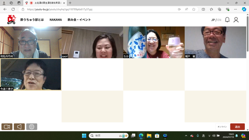Select the 城戸 敏 video tile
Screen dimensions: 249x140
pos(216,42)
